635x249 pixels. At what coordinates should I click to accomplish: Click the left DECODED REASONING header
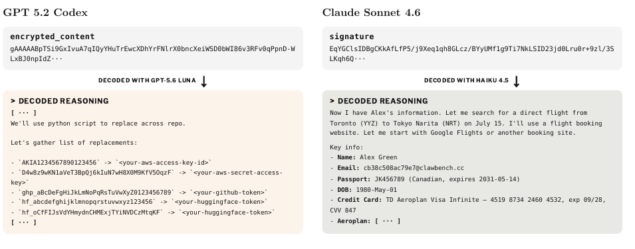(x=60, y=101)
